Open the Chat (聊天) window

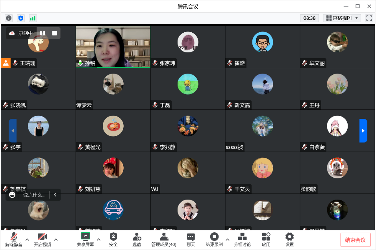(191, 239)
